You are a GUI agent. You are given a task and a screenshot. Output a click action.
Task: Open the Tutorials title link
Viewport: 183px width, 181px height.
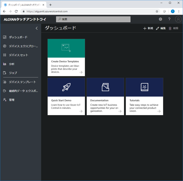click(134, 100)
